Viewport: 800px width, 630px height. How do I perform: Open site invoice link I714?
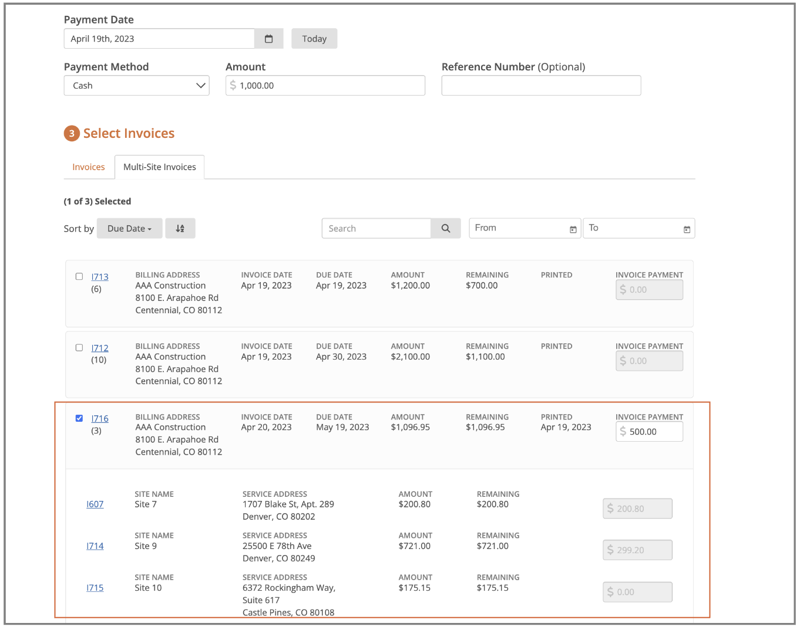pyautogui.click(x=95, y=546)
